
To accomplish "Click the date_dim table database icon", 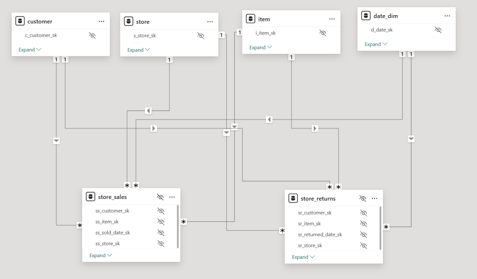I will (366, 16).
